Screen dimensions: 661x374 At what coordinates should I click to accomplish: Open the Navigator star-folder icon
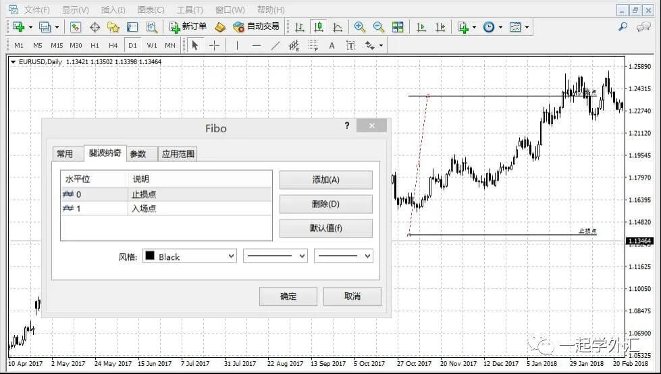point(113,28)
